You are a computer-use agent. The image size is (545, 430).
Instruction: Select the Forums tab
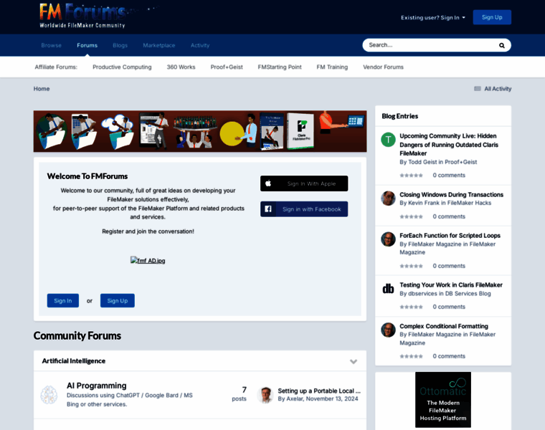pyautogui.click(x=87, y=45)
